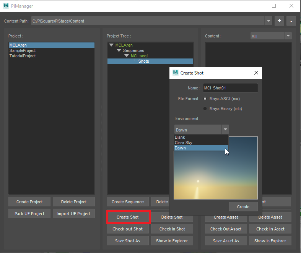
Task: Open the Content Path dropdown arrow
Action: [268, 21]
